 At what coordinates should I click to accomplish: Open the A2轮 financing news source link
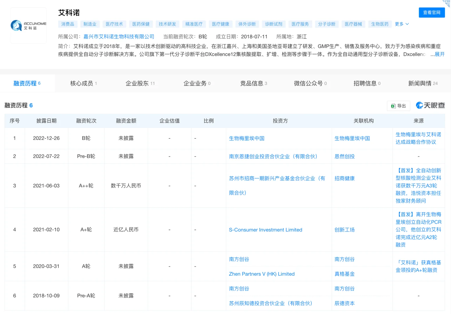[418, 230]
